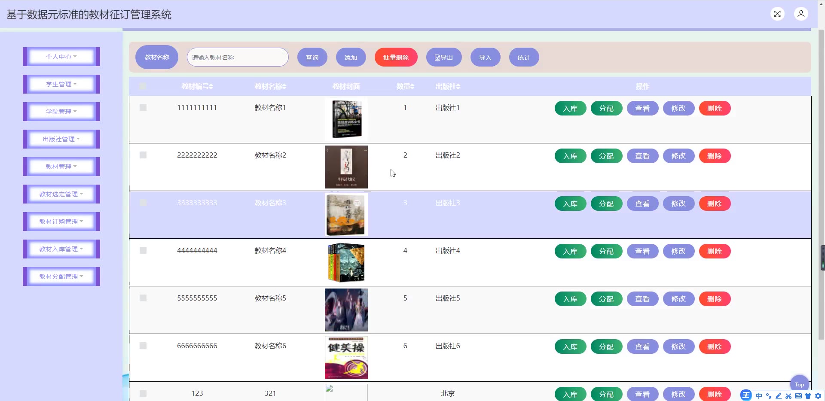Open the cover image of 教材名称5
The image size is (825, 401).
tap(346, 310)
